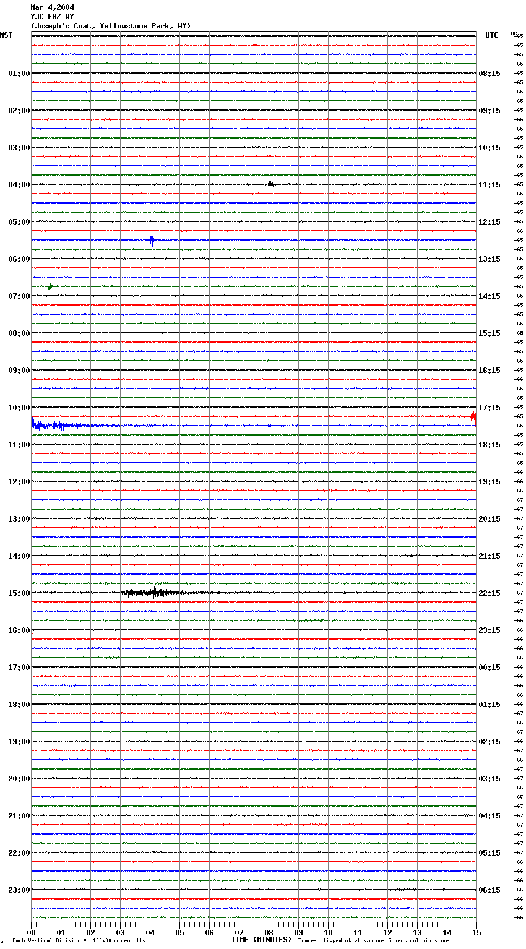Screen dimensions: 526x949
Task: Click the 22:15 UTC time label
Action: 489,593
